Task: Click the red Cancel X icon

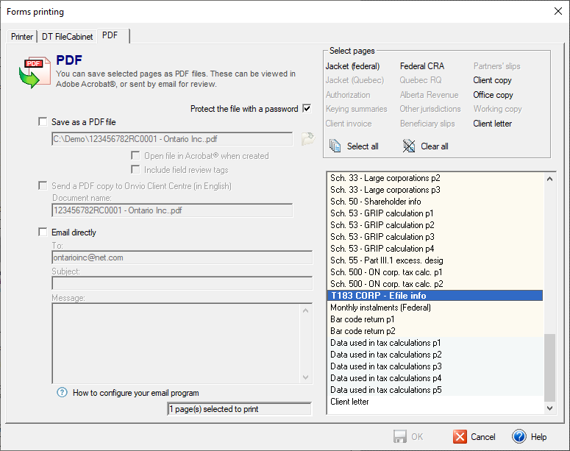Action: tap(460, 436)
